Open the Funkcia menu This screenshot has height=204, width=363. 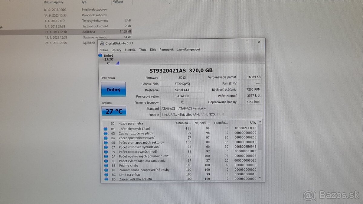(x=130, y=50)
